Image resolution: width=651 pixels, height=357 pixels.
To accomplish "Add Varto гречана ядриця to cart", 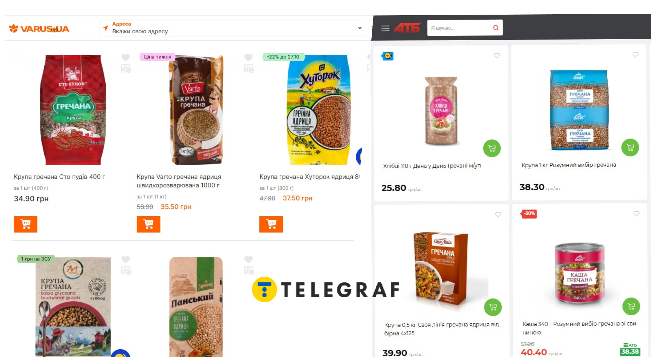I will [148, 224].
